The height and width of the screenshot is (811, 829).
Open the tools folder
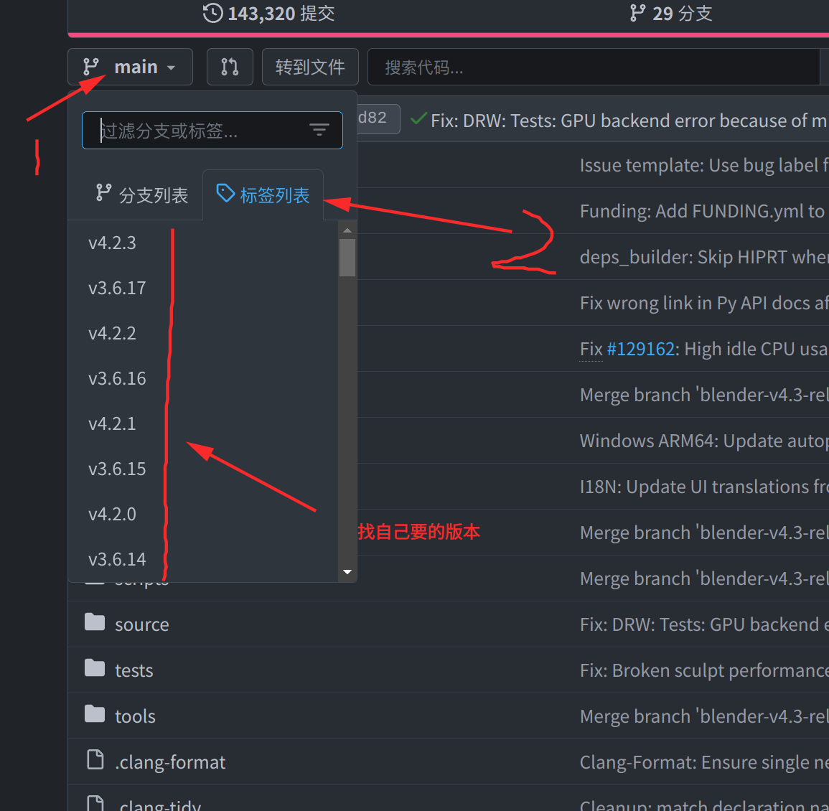(x=135, y=716)
